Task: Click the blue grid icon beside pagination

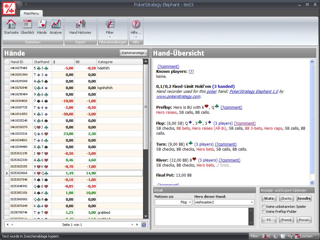Action: pos(144,225)
